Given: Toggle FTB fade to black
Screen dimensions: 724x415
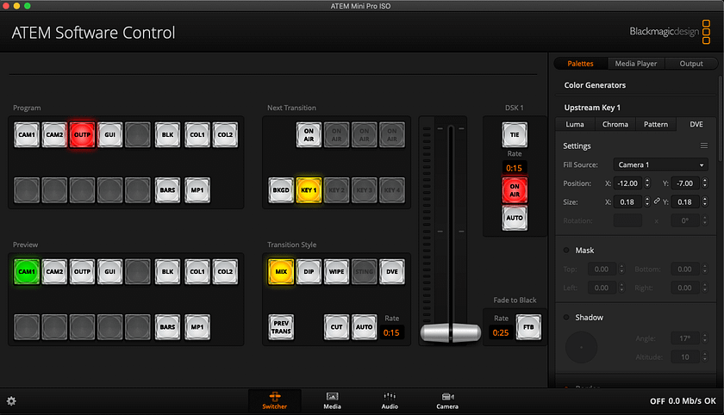Looking at the screenshot, I should click(528, 327).
